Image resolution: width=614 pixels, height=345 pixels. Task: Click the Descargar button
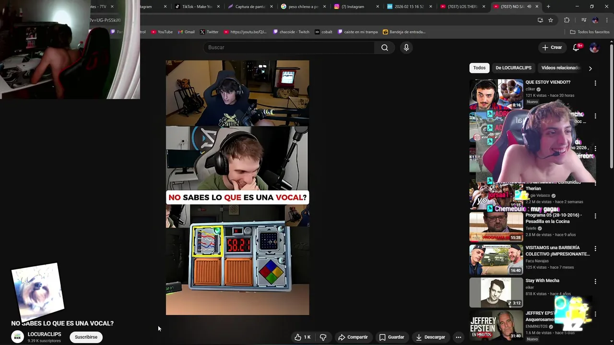431,337
